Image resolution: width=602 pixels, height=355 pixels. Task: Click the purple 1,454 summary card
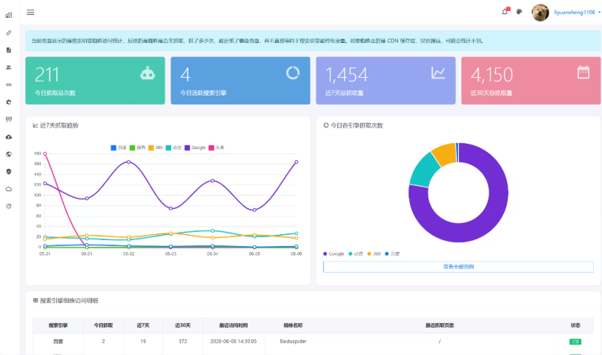coord(386,81)
